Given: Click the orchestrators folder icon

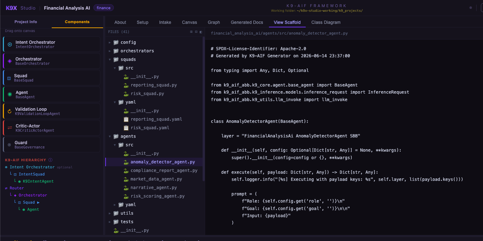Looking at the screenshot, I should (116, 51).
